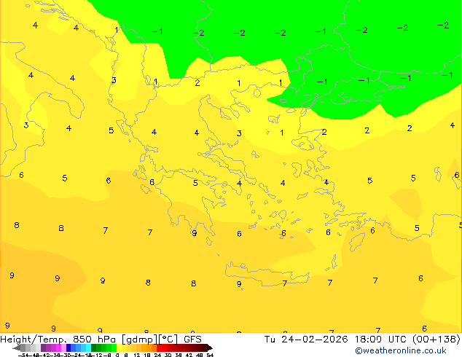The image size is (462, 357).
Task: Click the "GFS" model label
Action: 192,340
